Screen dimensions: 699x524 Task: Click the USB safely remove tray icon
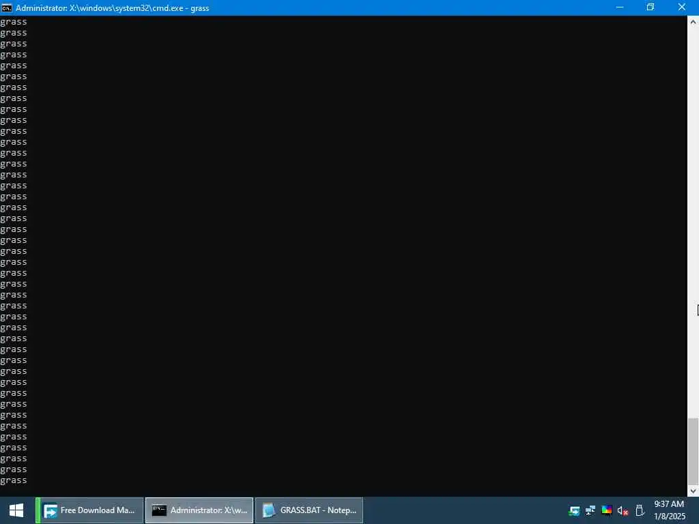coord(640,510)
